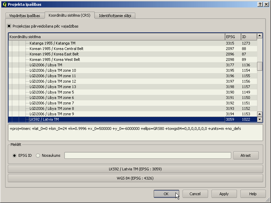
Task: Click ID value 88 in Korea Central Belt row
Action: [x=244, y=49]
